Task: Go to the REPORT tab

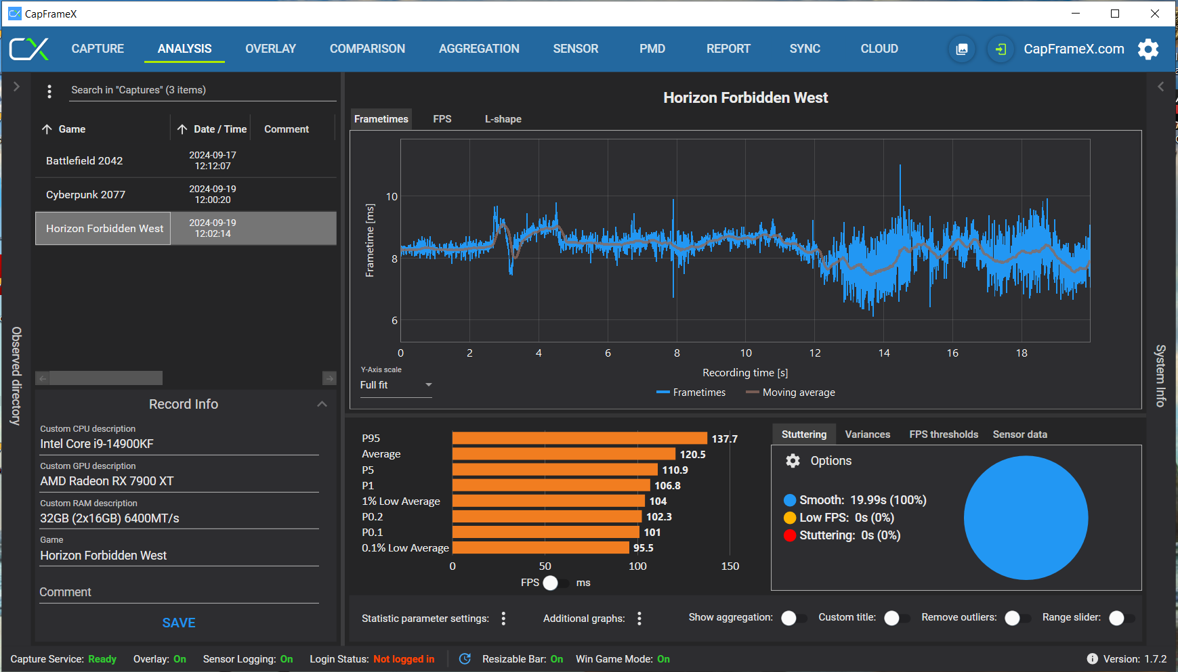Action: 728,49
